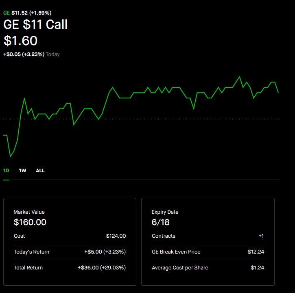Image resolution: width=295 pixels, height=293 pixels.
Task: Select the 1D chart range tab
Action: coord(6,171)
